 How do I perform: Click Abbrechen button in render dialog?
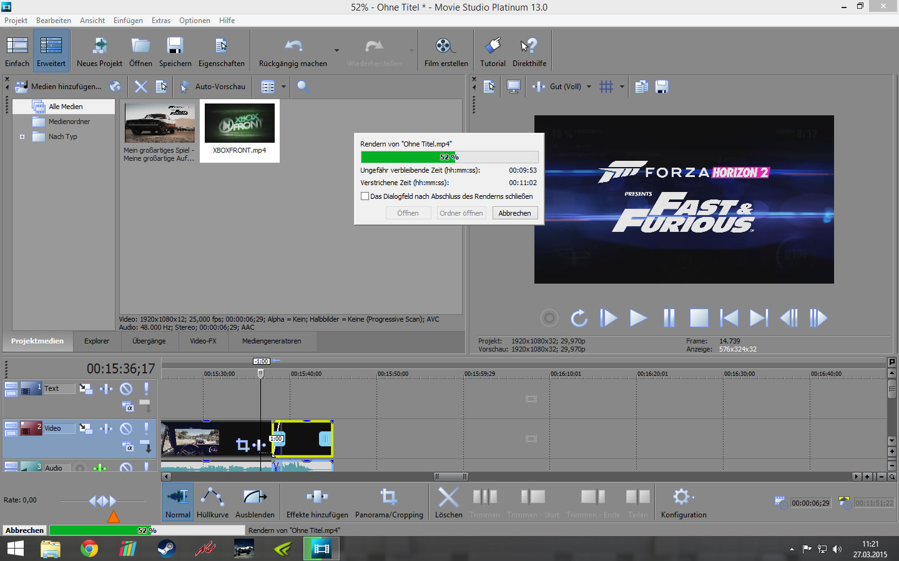[514, 213]
